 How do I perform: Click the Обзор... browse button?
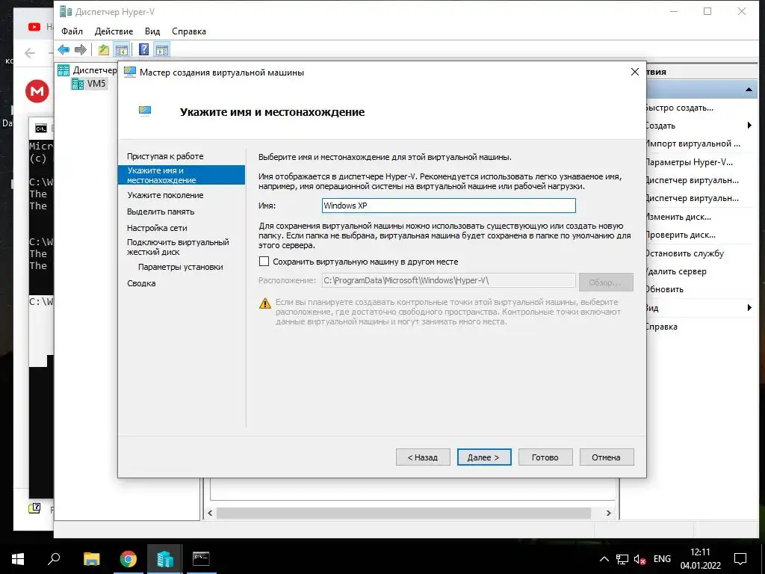click(606, 282)
